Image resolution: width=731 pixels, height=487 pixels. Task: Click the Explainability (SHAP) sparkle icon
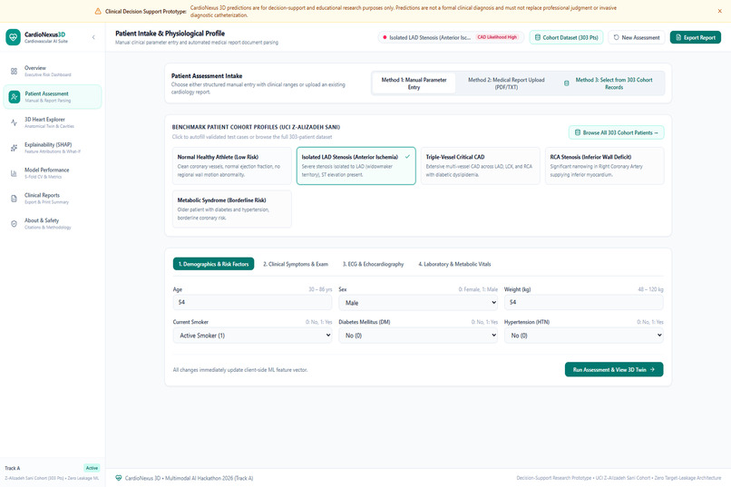(14, 148)
